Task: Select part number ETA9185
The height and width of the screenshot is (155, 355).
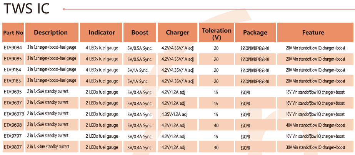Action: 13,81
